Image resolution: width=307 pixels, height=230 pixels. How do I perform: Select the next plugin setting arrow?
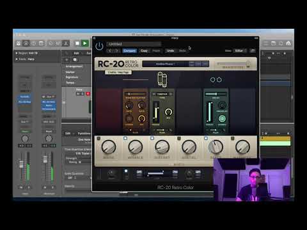(116, 50)
